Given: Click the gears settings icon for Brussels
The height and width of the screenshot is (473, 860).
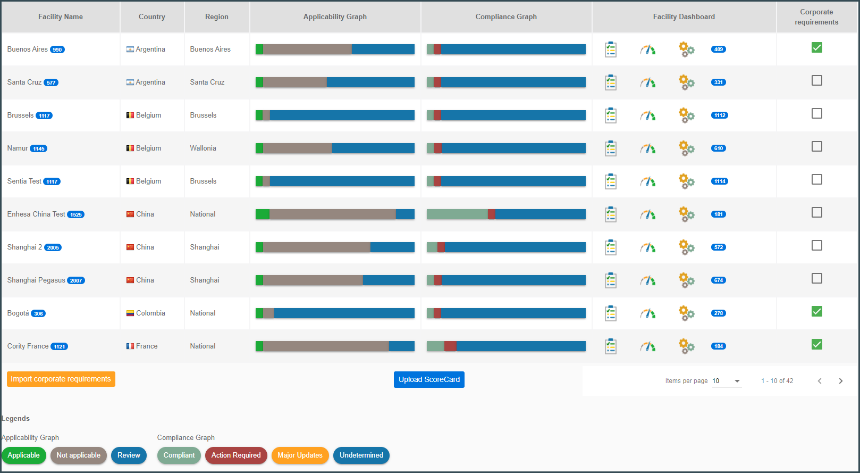Looking at the screenshot, I should (x=686, y=115).
